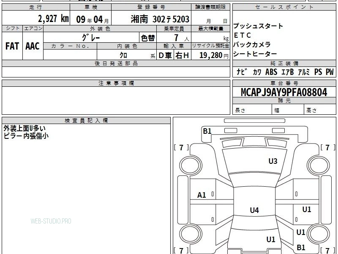Select the D車 cell
The image size is (338, 254).
point(165,55)
